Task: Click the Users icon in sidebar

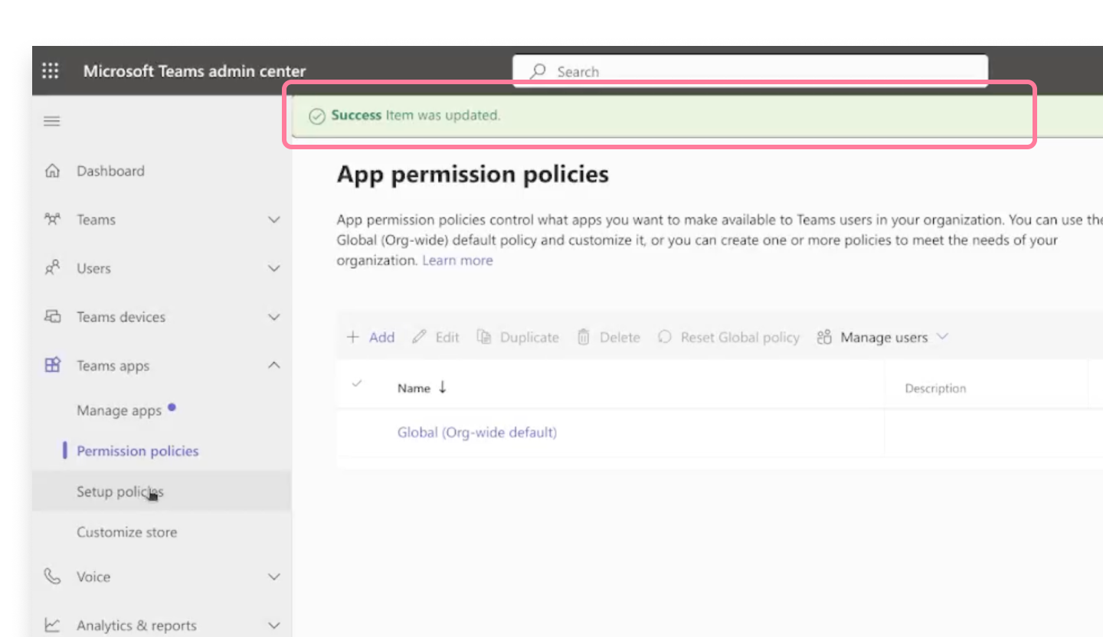Action: point(52,268)
